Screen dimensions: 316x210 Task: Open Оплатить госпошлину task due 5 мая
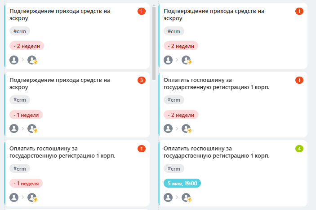(216, 152)
